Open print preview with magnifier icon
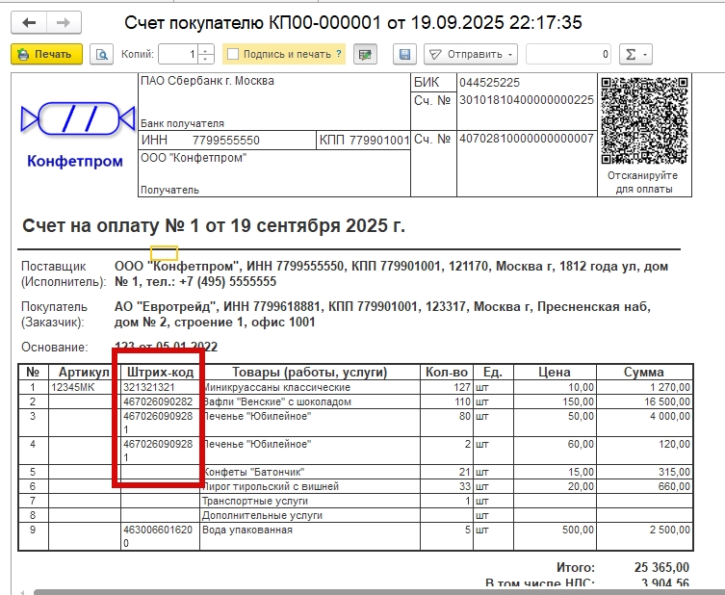 [102, 54]
